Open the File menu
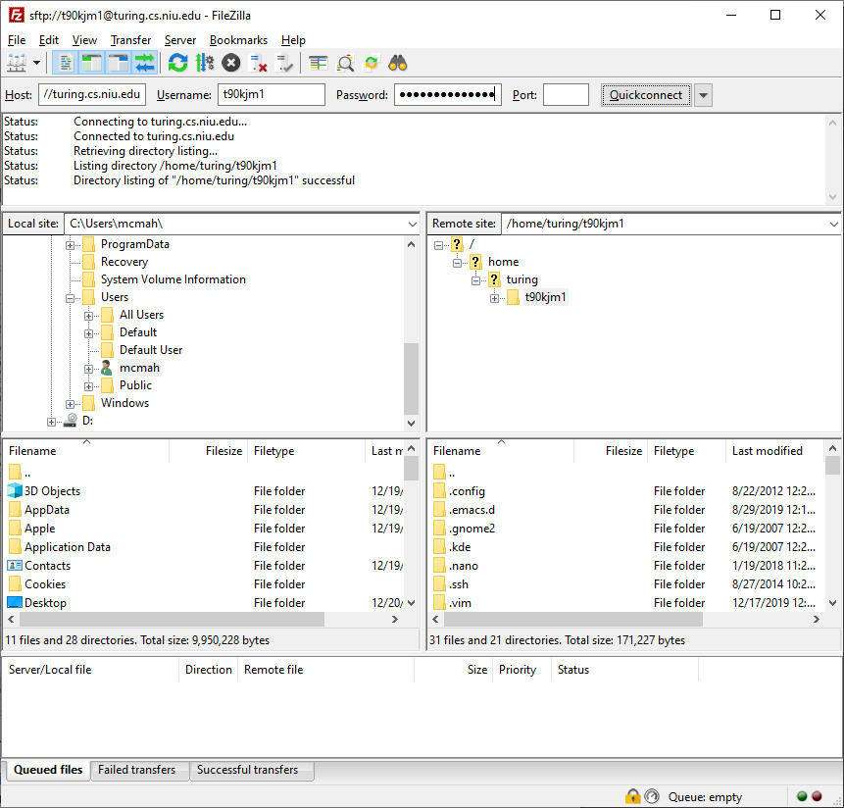Viewport: 844px width, 808px height. [17, 40]
